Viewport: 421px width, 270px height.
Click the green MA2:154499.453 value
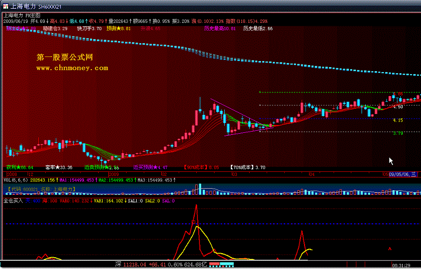116,180
